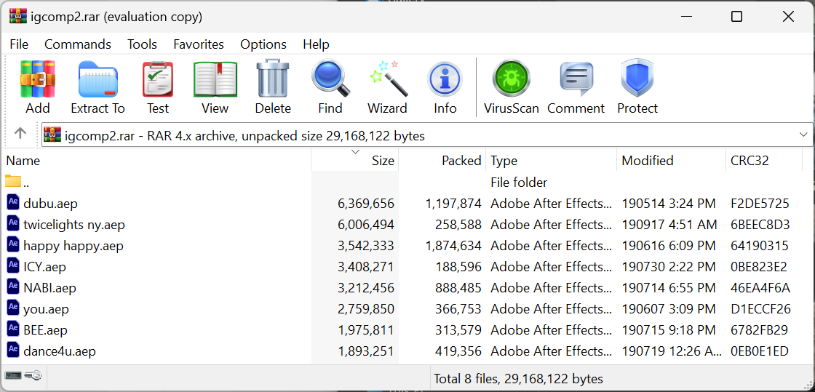The width and height of the screenshot is (815, 392).
Task: Close the WinRAR window
Action: click(788, 17)
